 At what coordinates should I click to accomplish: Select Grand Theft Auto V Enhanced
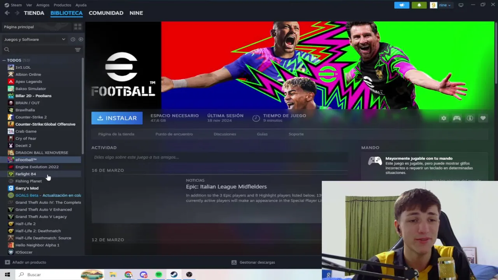pos(44,210)
